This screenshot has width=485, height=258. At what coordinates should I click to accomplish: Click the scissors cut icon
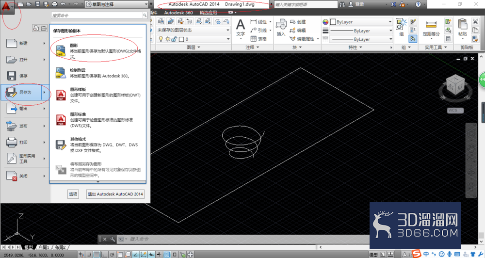click(475, 21)
